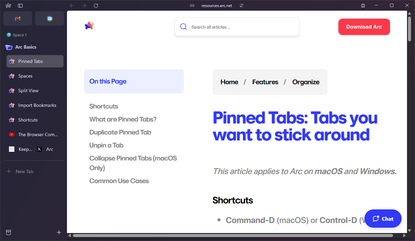
Task: Open the archive icon at sidebar bottom
Action: (9, 232)
